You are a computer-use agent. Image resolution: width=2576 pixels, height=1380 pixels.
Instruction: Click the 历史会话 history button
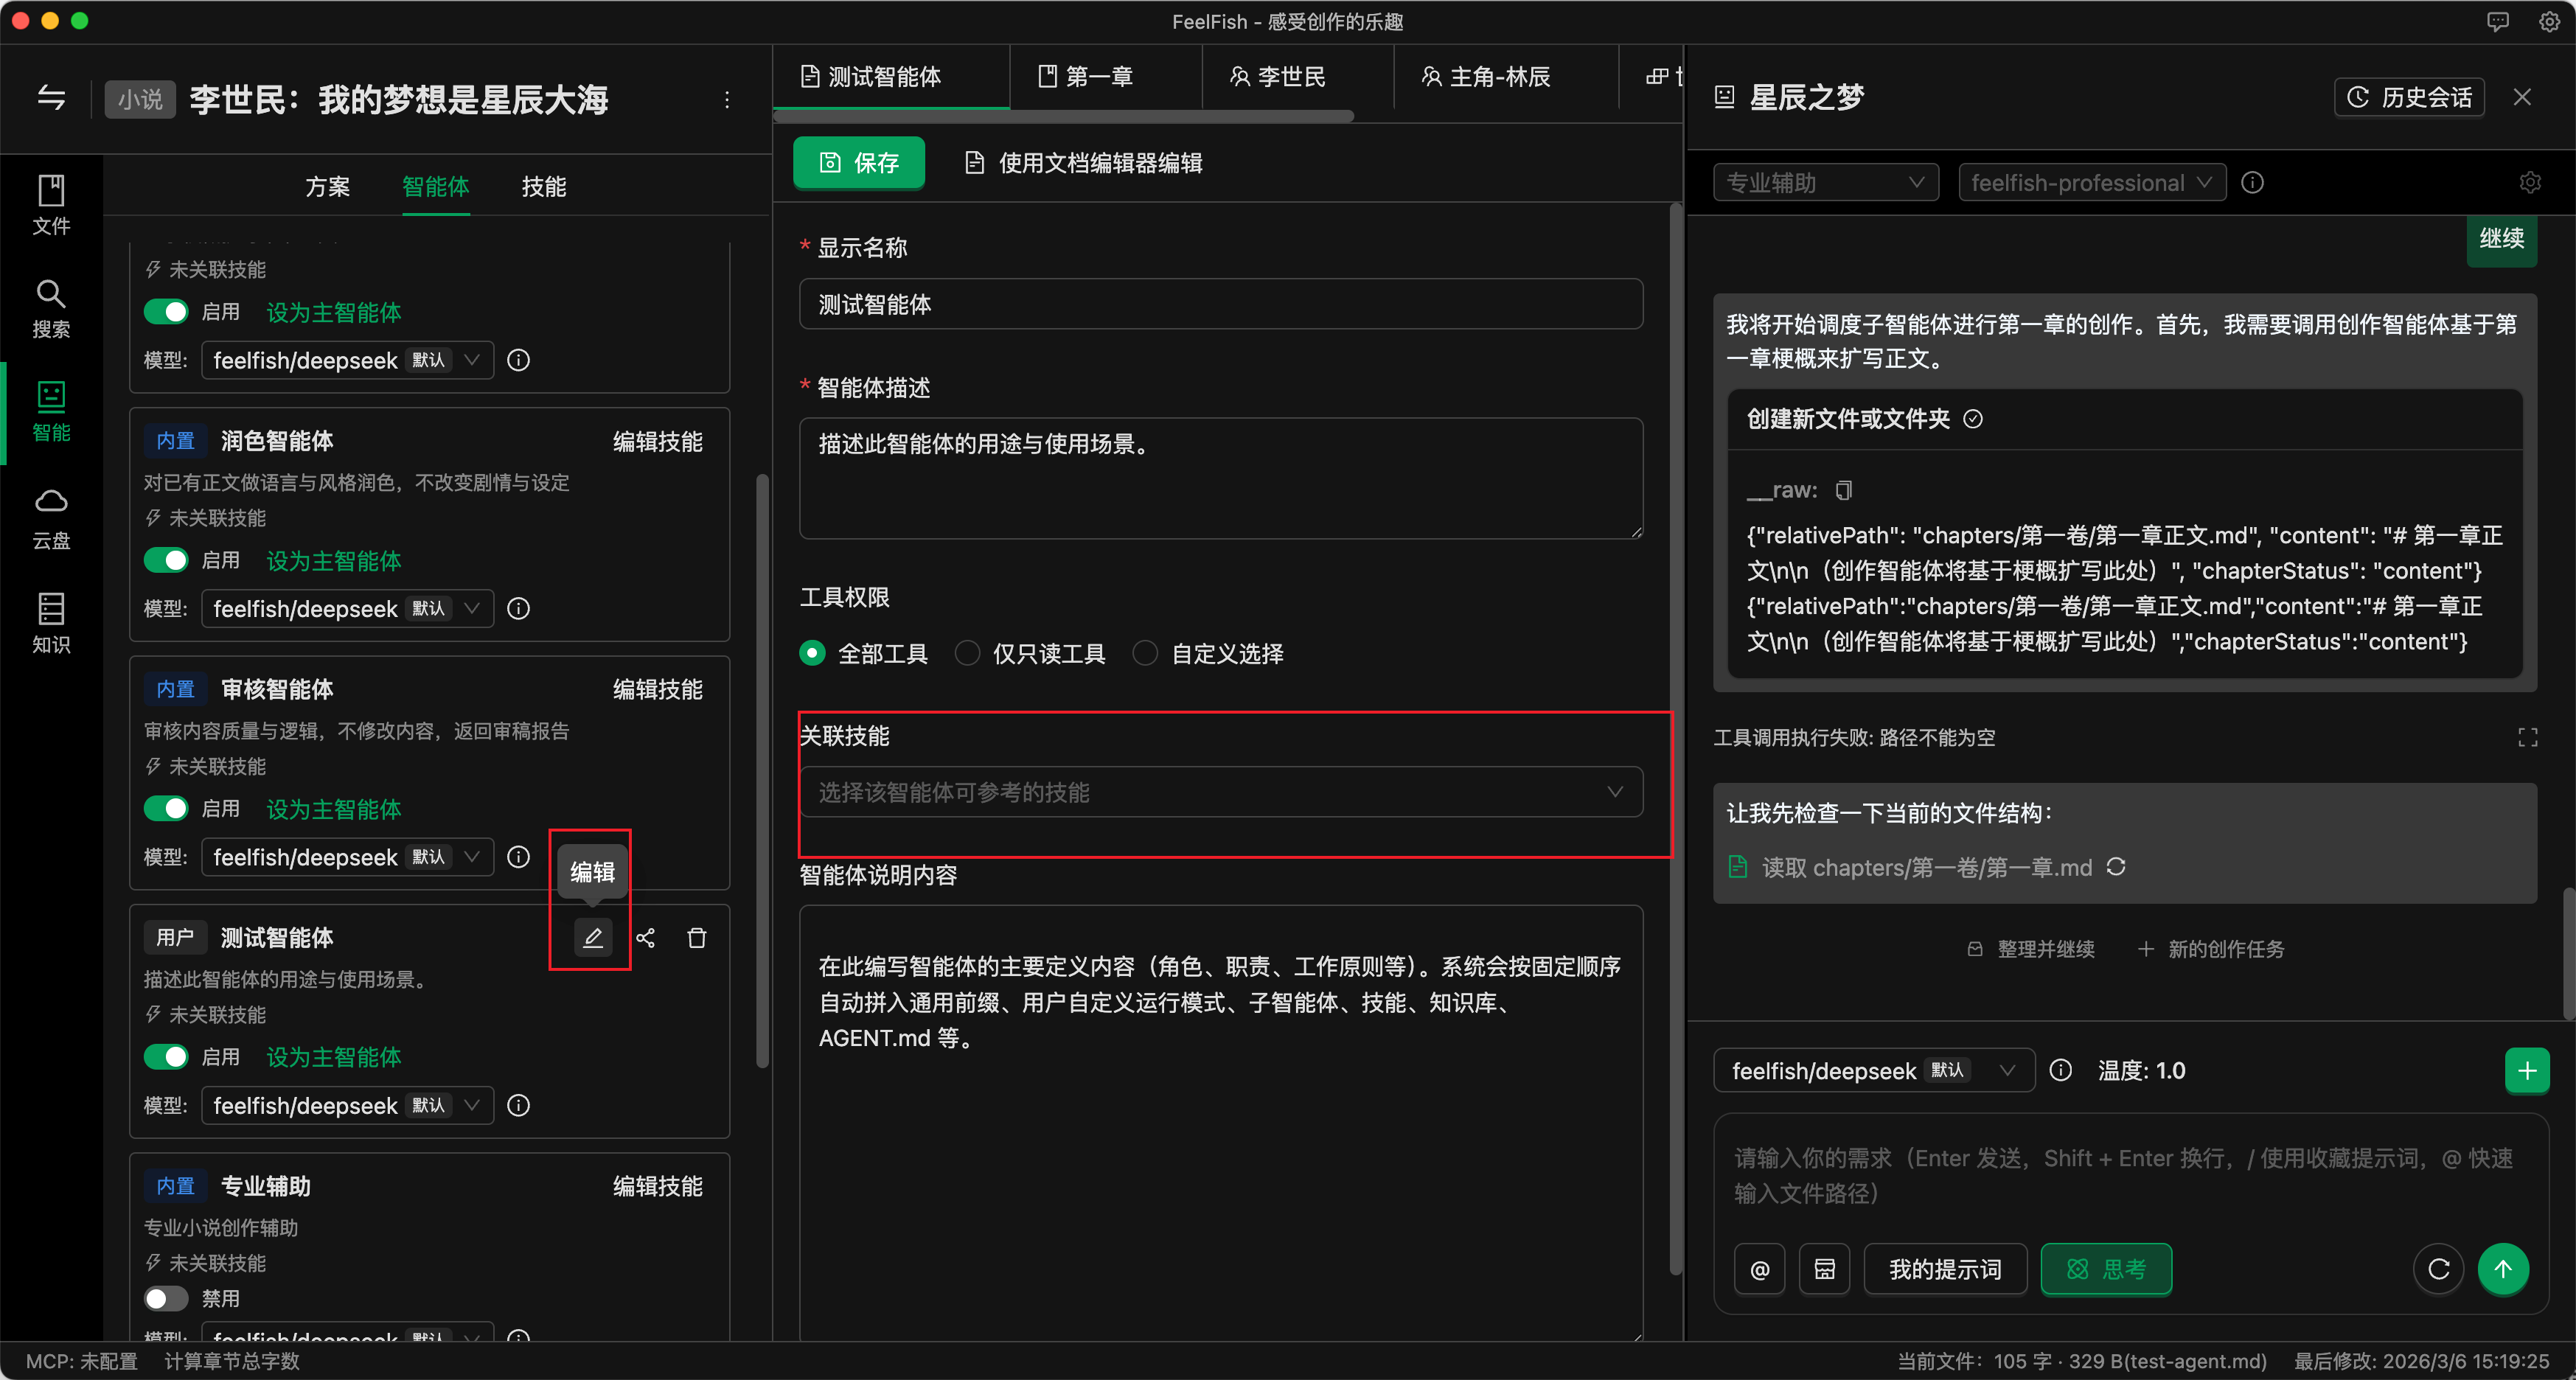[2408, 97]
